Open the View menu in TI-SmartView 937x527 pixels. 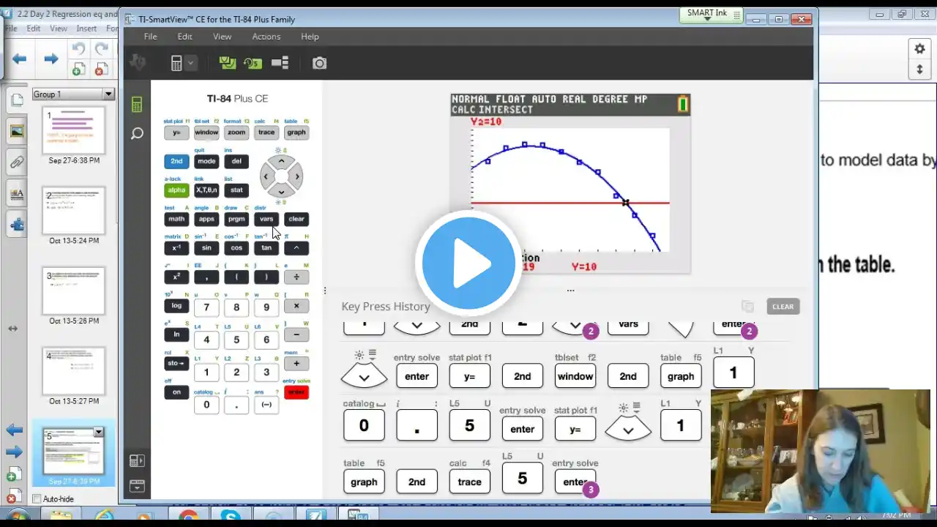coord(222,37)
